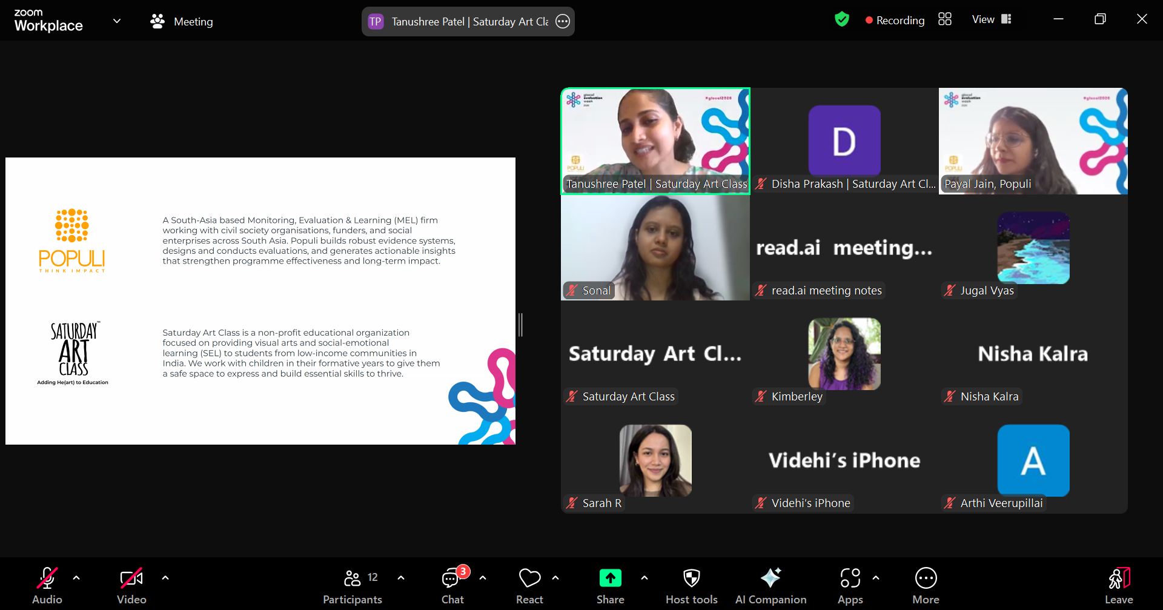The image size is (1163, 610).
Task: Open video options caret beside Video
Action: (x=165, y=578)
